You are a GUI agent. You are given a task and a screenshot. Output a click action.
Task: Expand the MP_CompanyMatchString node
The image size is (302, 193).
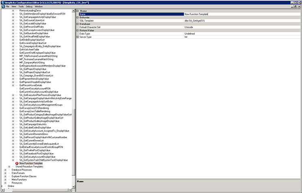coord(13,63)
